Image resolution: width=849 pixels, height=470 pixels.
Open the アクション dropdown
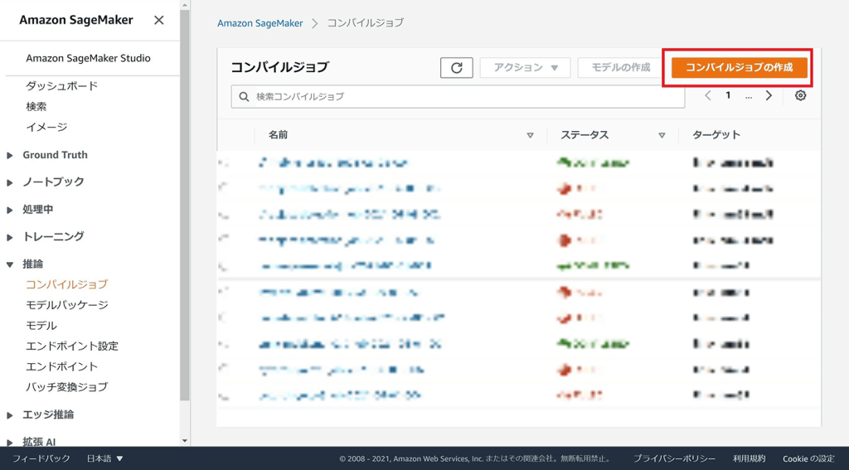point(525,68)
